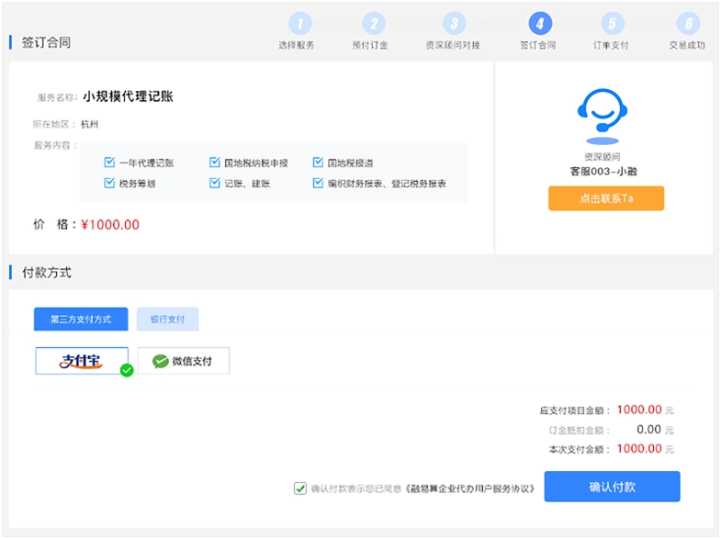Viewport: 721px width, 539px height.
Task: Choose the Alipay 支付宝 payment logo
Action: pyautogui.click(x=82, y=361)
